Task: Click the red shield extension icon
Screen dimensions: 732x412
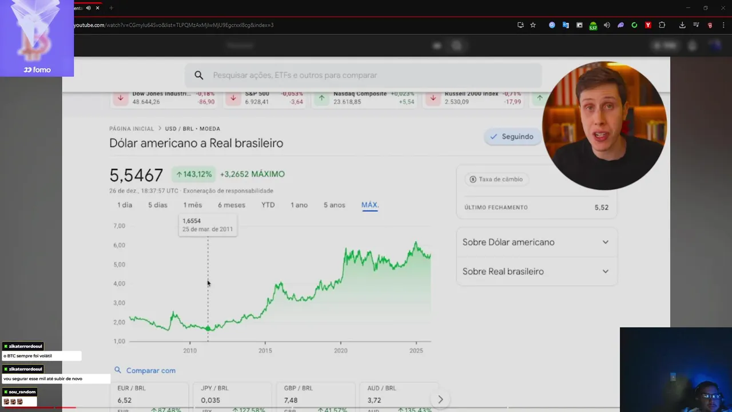Action: pos(710,25)
